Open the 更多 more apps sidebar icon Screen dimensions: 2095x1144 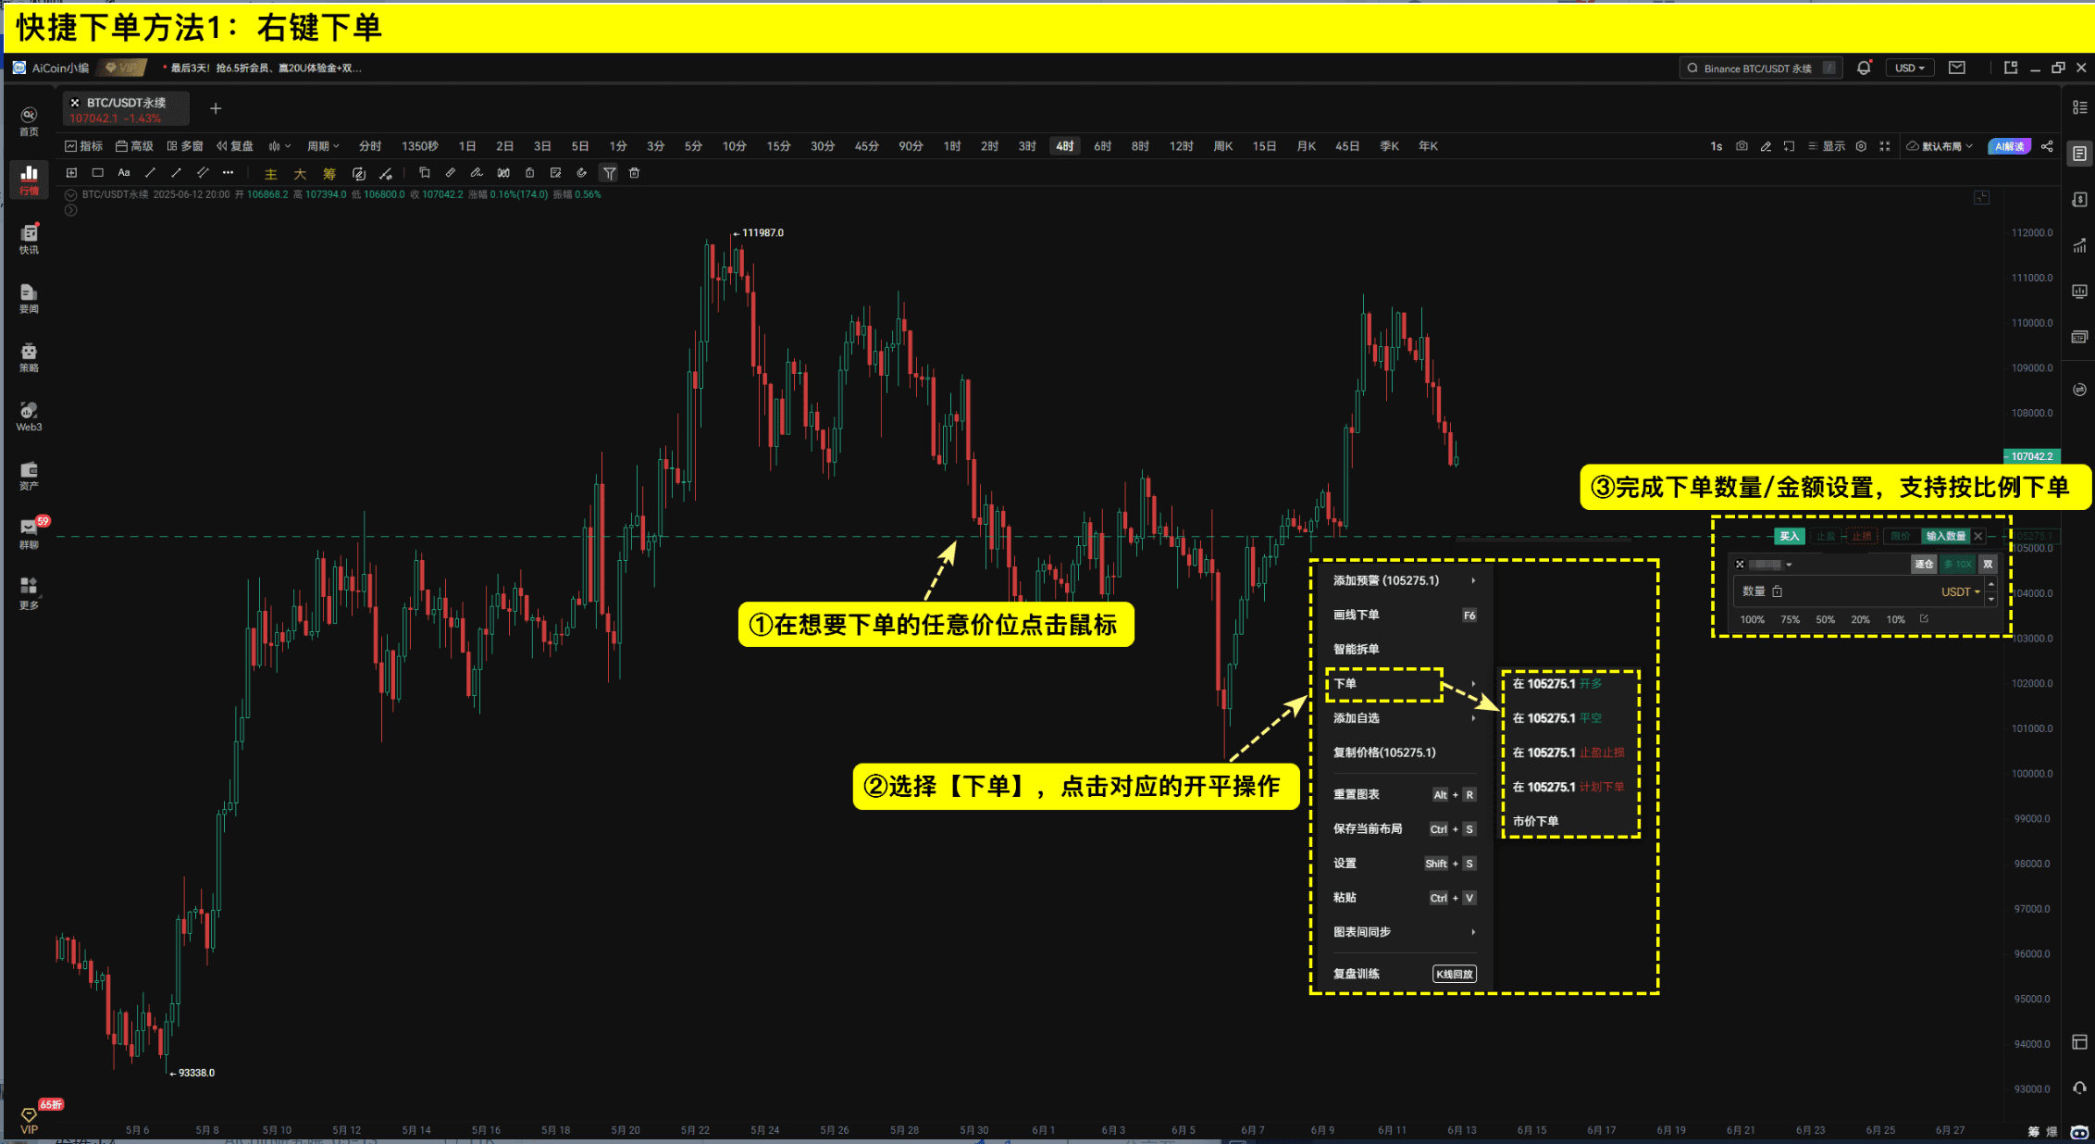coord(29,594)
